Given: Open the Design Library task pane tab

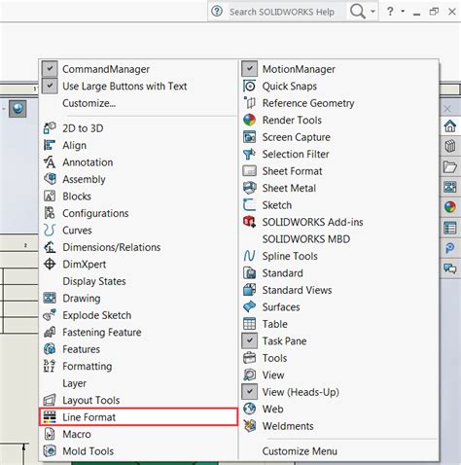Looking at the screenshot, I should [x=450, y=146].
